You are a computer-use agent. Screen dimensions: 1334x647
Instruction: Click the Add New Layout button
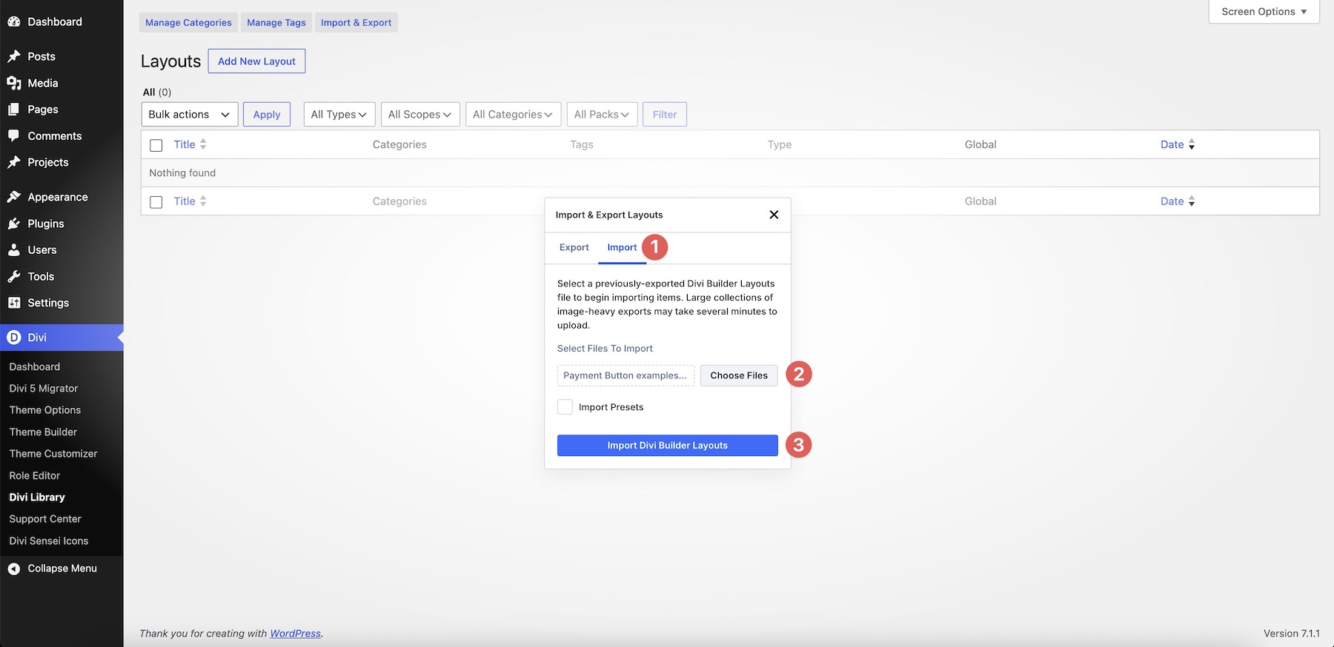click(x=256, y=61)
